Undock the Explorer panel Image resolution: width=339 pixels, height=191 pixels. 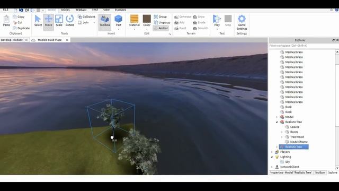(333, 40)
